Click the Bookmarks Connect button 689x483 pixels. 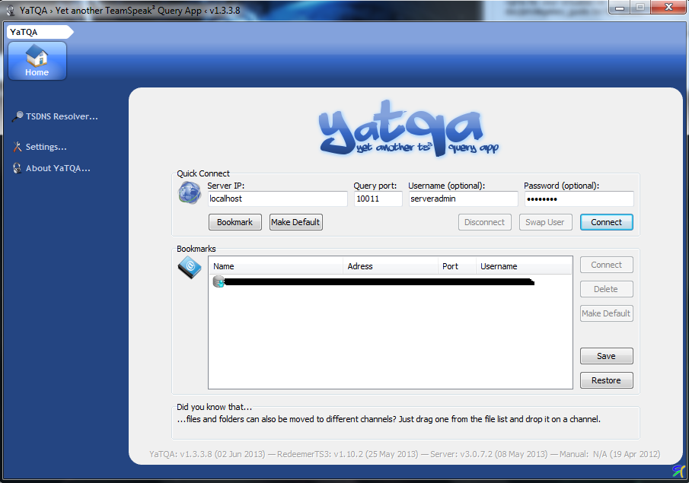pos(606,265)
